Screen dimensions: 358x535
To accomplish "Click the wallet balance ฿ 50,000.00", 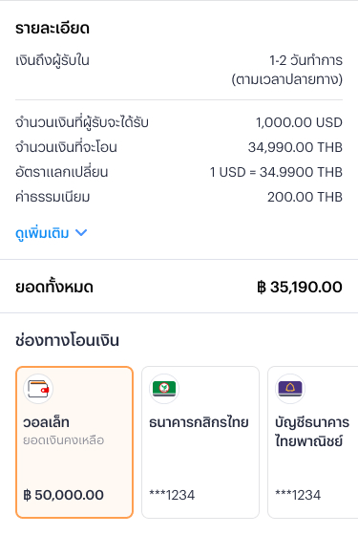I will 63,495.
